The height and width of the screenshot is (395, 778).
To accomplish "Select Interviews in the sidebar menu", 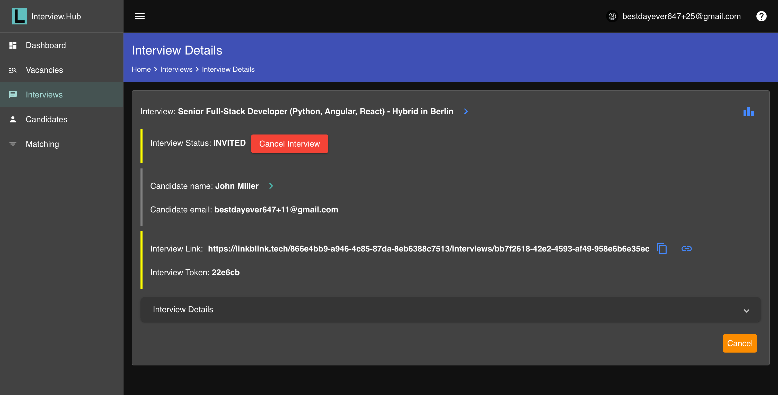I will click(x=44, y=95).
